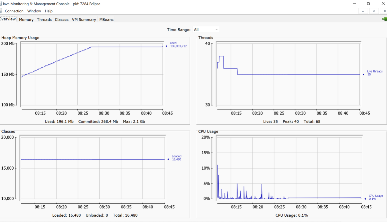Image resolution: width=387 pixels, height=222 pixels.
Task: Switch to the Threads tab
Action: 44,20
